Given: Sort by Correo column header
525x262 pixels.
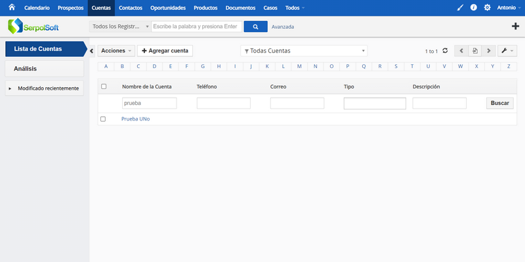Looking at the screenshot, I should click(x=278, y=86).
